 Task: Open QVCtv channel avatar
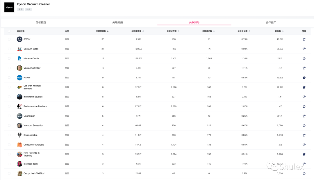coord(19,39)
